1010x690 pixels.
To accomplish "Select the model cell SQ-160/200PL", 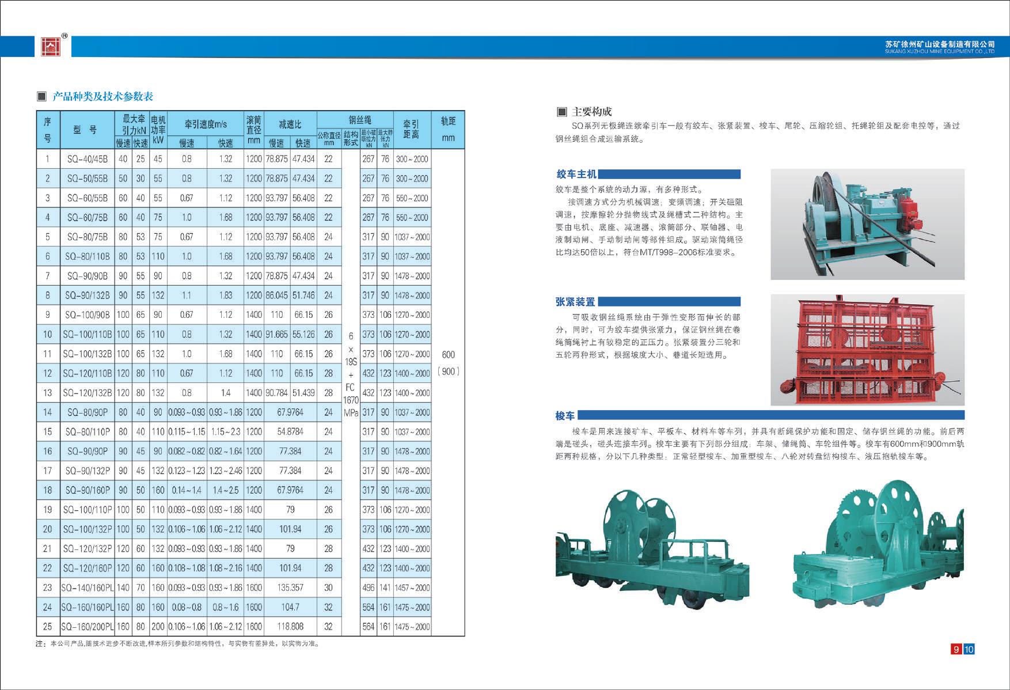I will coord(87,626).
